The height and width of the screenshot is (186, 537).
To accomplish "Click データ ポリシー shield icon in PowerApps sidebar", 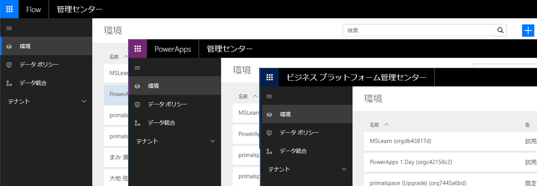I will point(138,104).
